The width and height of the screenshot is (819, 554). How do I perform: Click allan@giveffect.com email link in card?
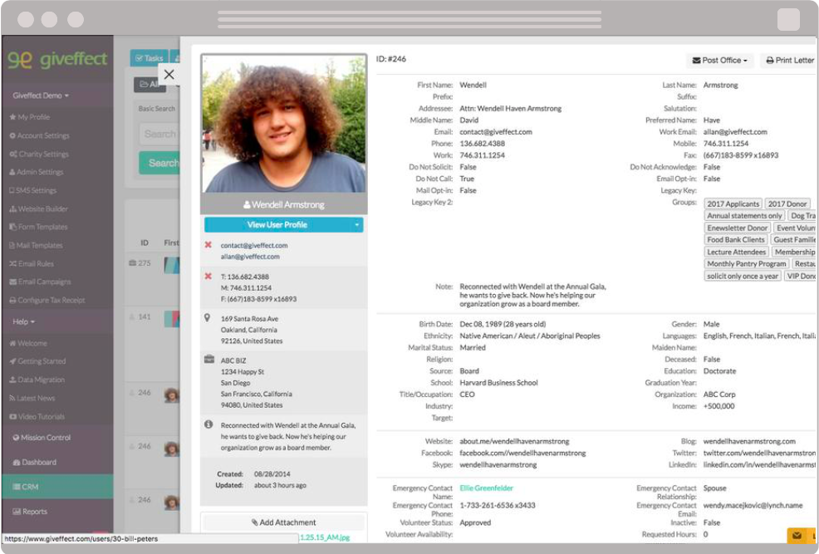click(x=250, y=257)
